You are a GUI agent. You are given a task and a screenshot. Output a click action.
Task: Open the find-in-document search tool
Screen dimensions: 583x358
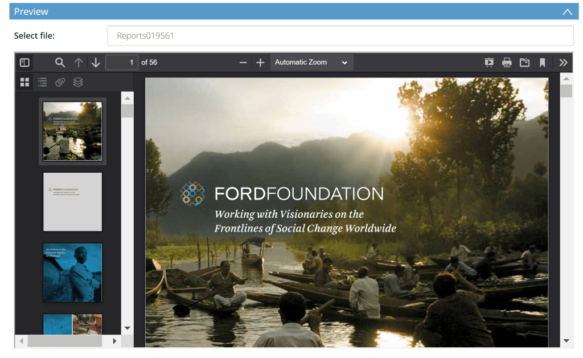pos(60,63)
